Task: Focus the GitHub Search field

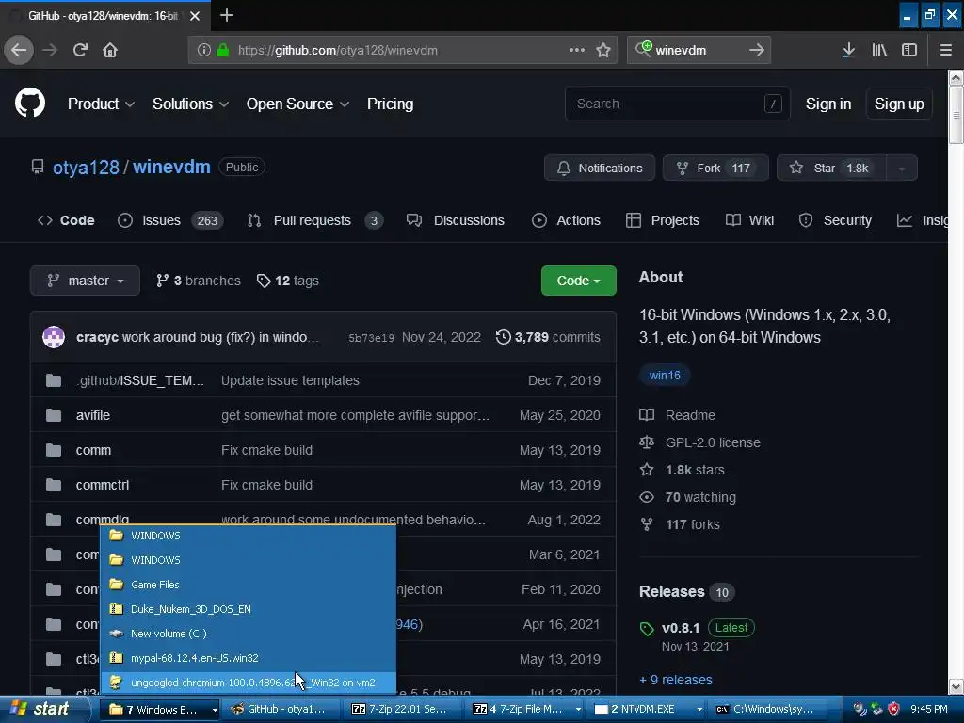Action: click(x=677, y=104)
